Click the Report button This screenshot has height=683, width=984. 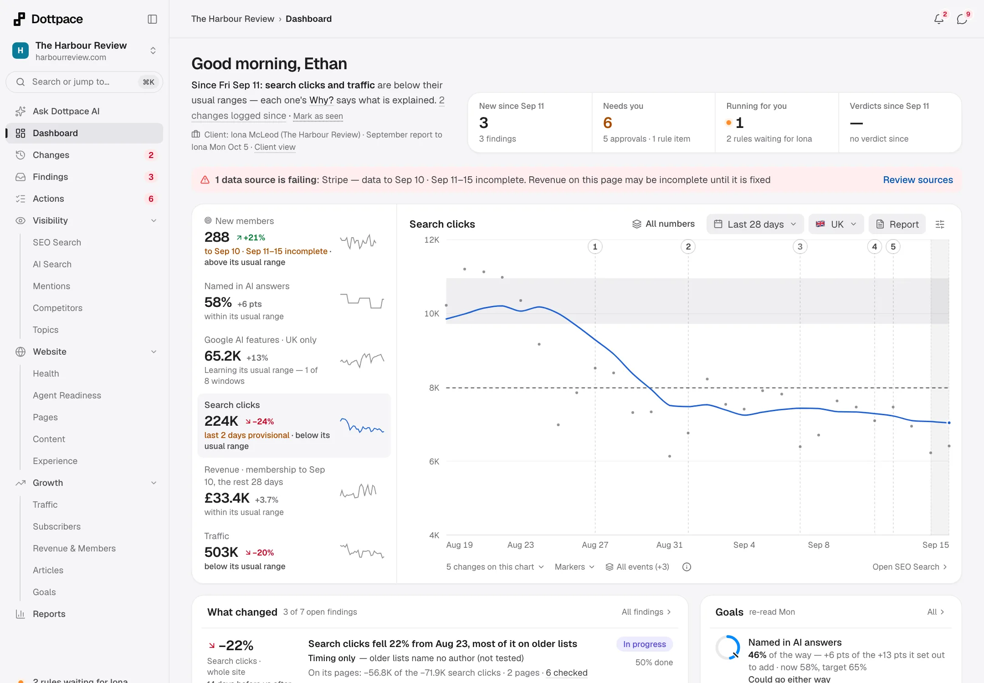click(x=897, y=224)
